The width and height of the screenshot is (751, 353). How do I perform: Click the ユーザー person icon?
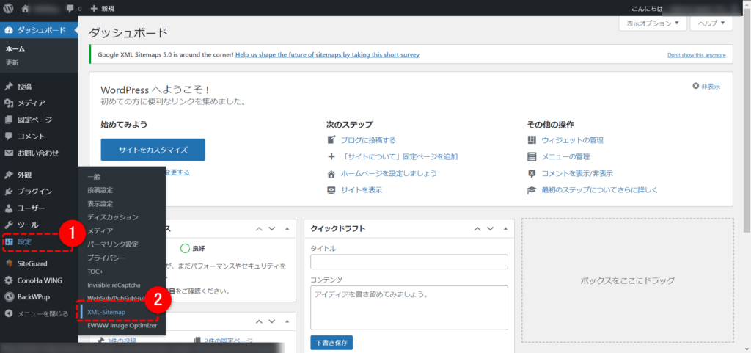8,208
